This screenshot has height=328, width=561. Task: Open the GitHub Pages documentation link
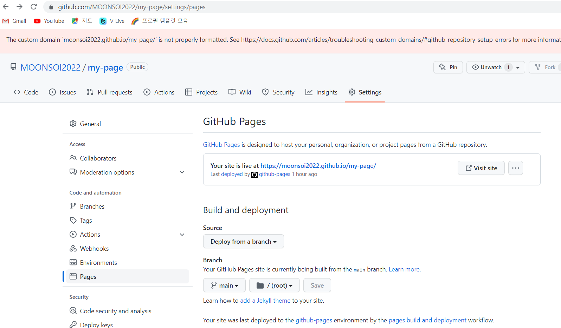tap(221, 145)
